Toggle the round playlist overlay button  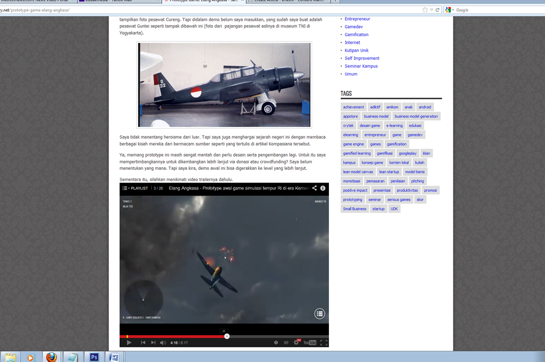[x=319, y=314]
